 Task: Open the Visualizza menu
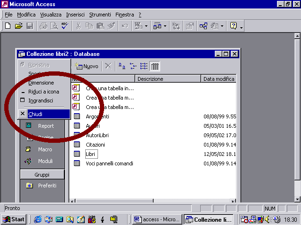click(51, 15)
